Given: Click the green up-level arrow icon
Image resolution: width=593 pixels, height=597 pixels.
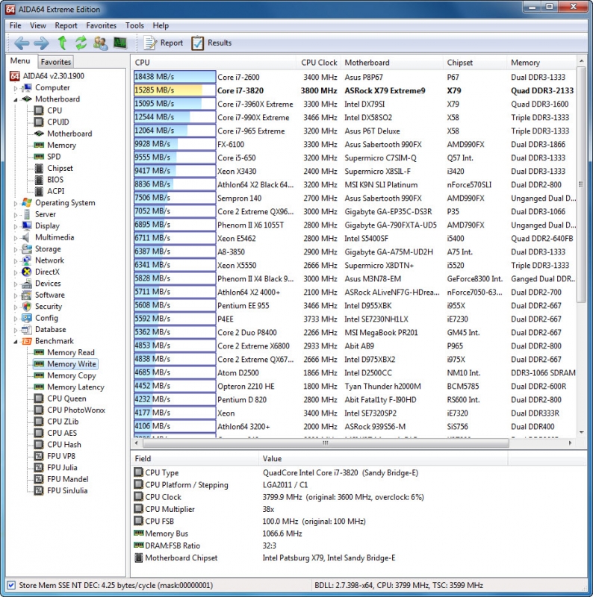Looking at the screenshot, I should pyautogui.click(x=62, y=43).
